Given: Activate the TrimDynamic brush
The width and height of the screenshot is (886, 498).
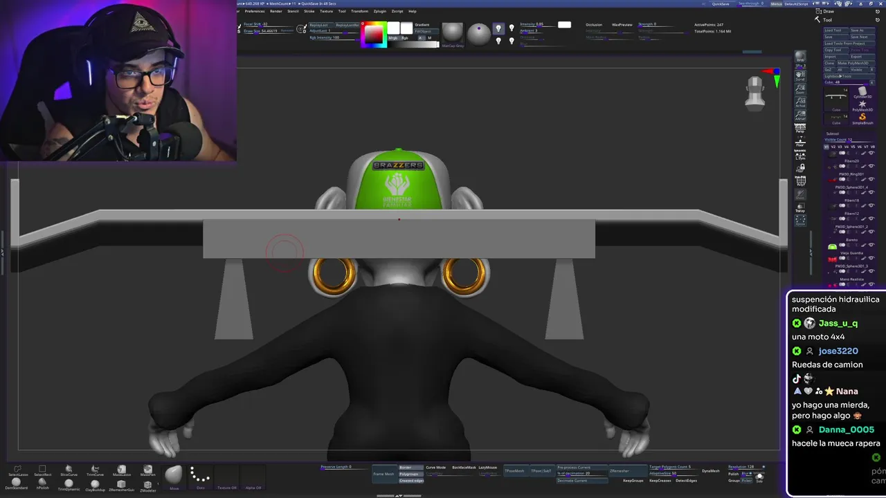Looking at the screenshot, I should coord(69,484).
